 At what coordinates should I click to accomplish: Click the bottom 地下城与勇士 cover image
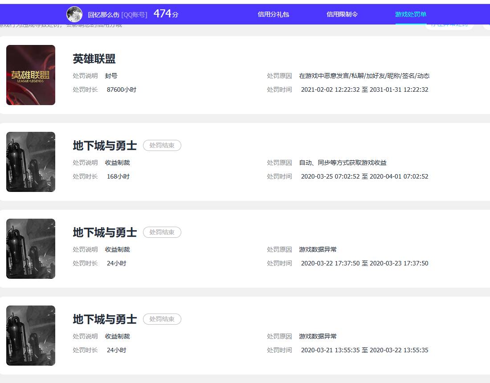tap(30, 335)
